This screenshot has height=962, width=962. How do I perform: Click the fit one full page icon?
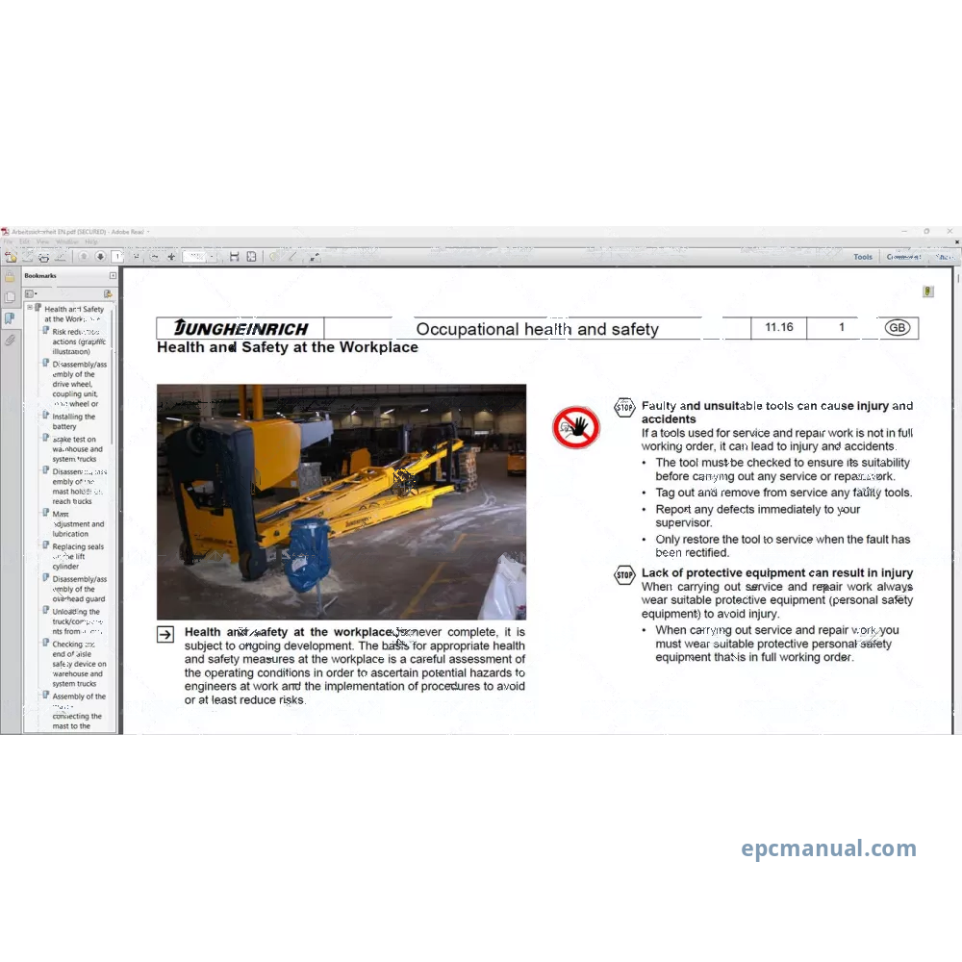point(251,257)
